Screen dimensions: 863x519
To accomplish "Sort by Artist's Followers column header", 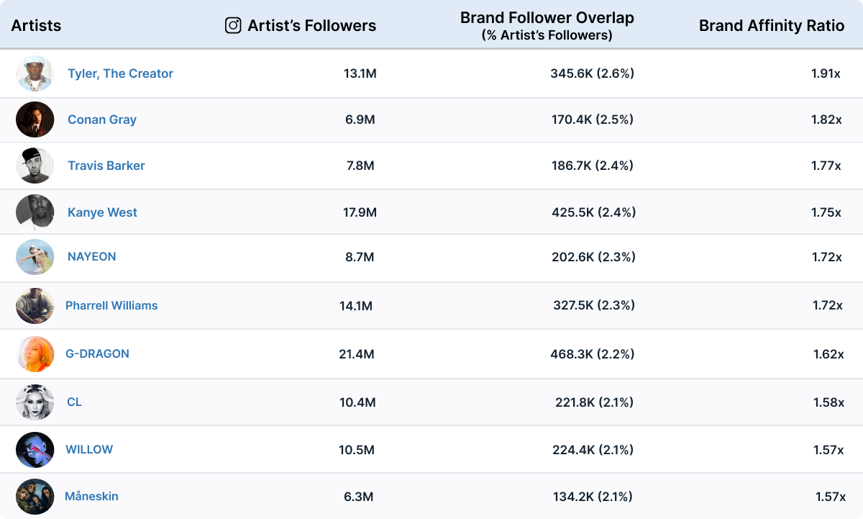I will [311, 26].
